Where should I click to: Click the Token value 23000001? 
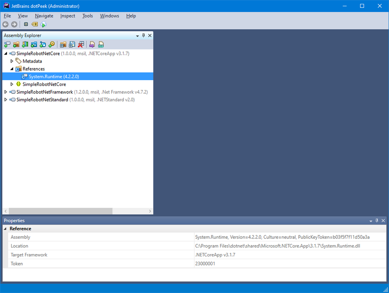tap(205, 263)
